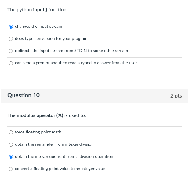Click the label text 'force floating point math'
The width and height of the screenshot is (189, 181).
38,132
